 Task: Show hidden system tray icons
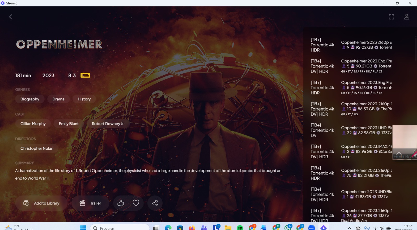point(349,228)
